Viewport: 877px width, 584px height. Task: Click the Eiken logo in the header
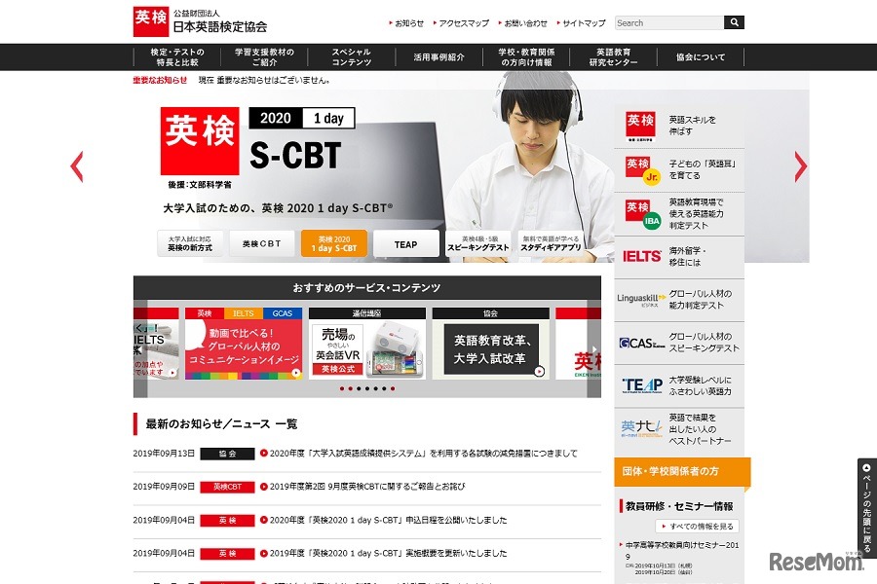[151, 21]
